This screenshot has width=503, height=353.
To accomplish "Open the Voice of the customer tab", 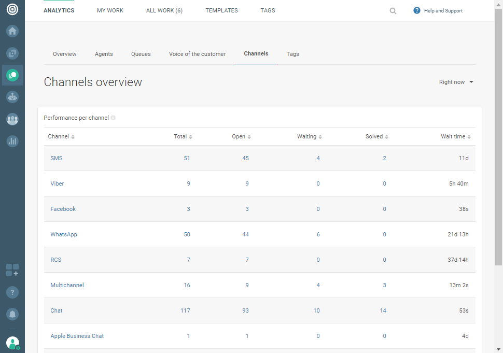I will pos(197,54).
